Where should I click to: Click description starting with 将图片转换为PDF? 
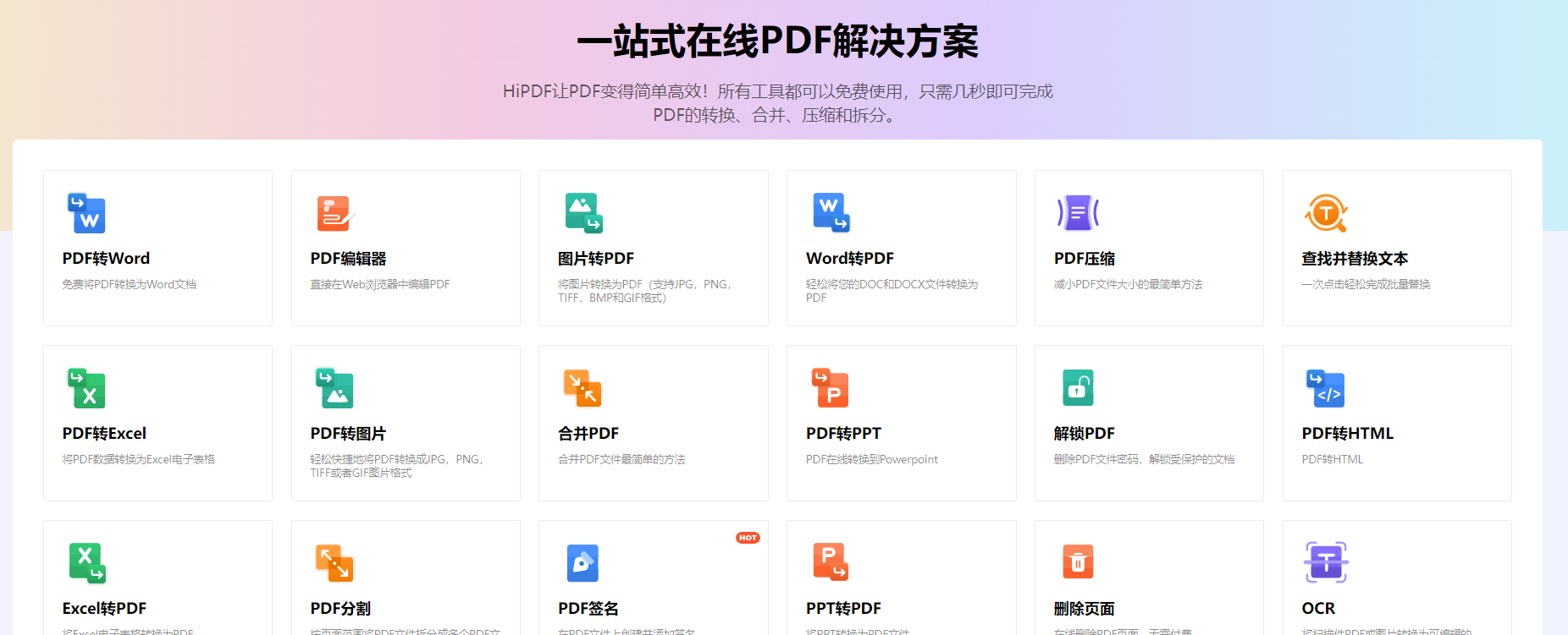pyautogui.click(x=647, y=291)
